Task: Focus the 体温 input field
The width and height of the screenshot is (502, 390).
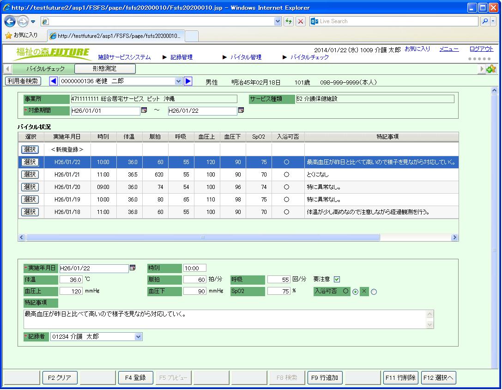Action: click(x=71, y=280)
